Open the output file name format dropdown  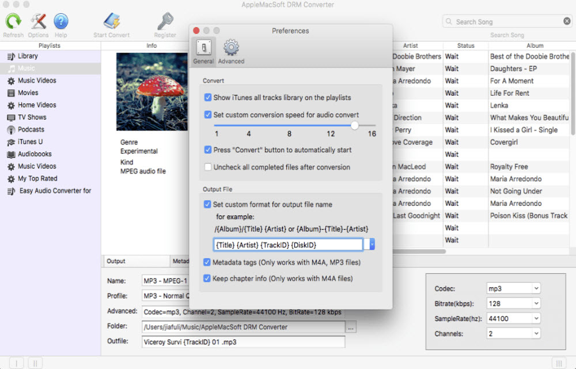(x=372, y=244)
